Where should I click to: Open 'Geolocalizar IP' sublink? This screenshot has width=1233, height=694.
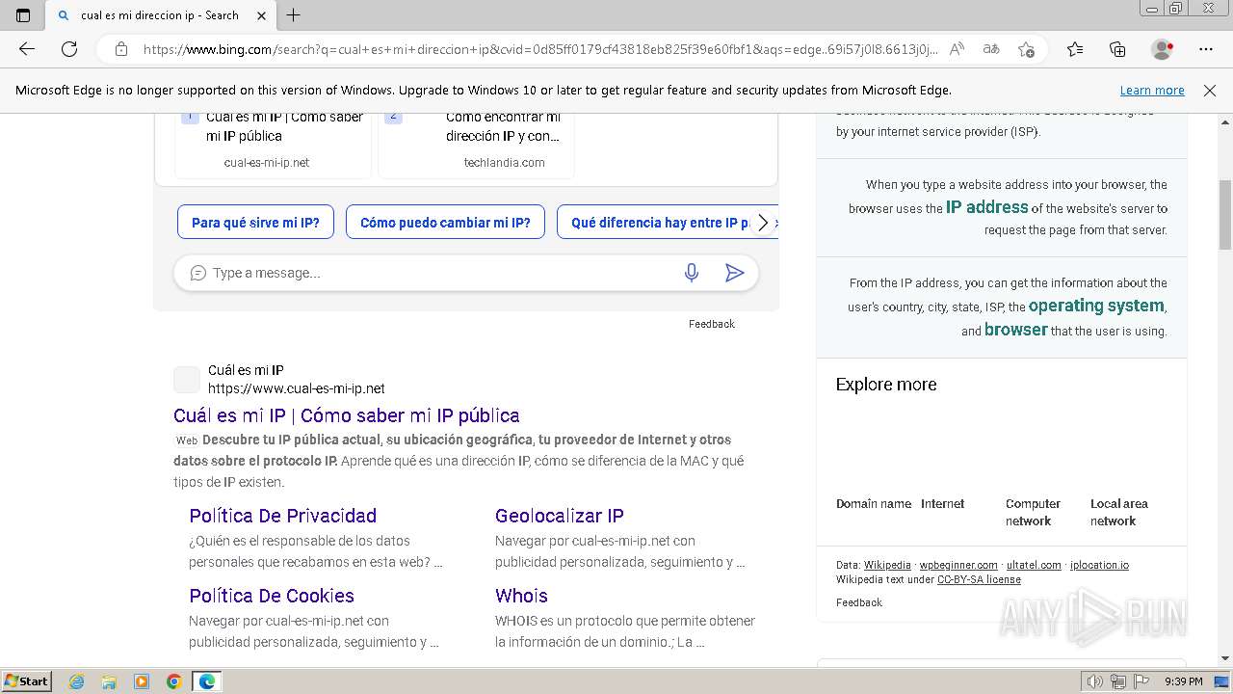[560, 516]
